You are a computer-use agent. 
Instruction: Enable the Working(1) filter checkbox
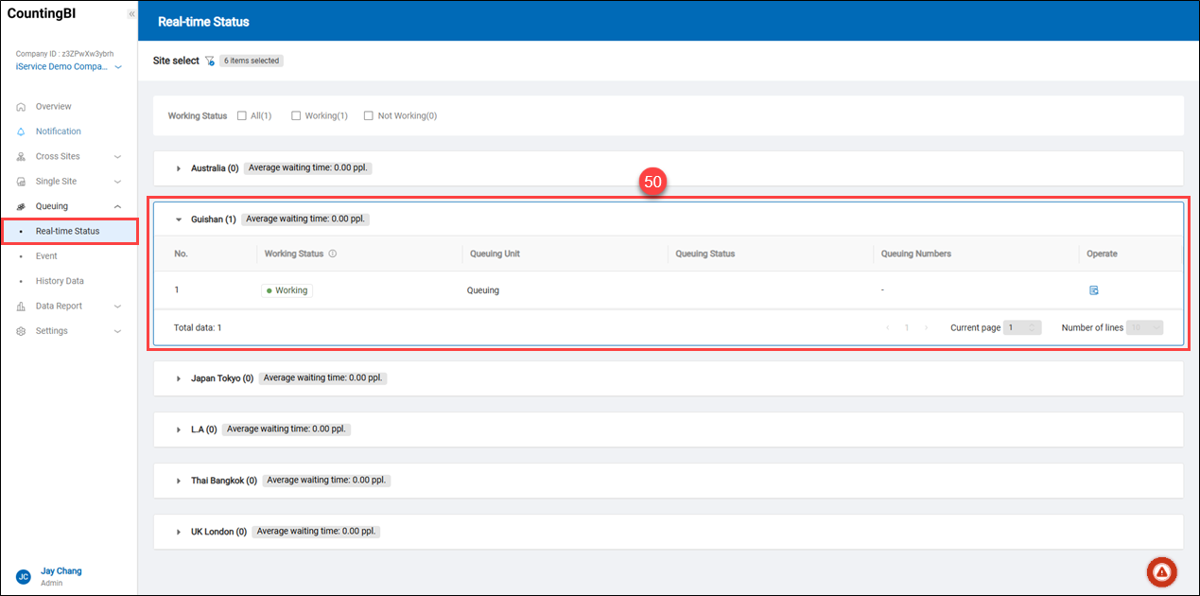click(296, 115)
